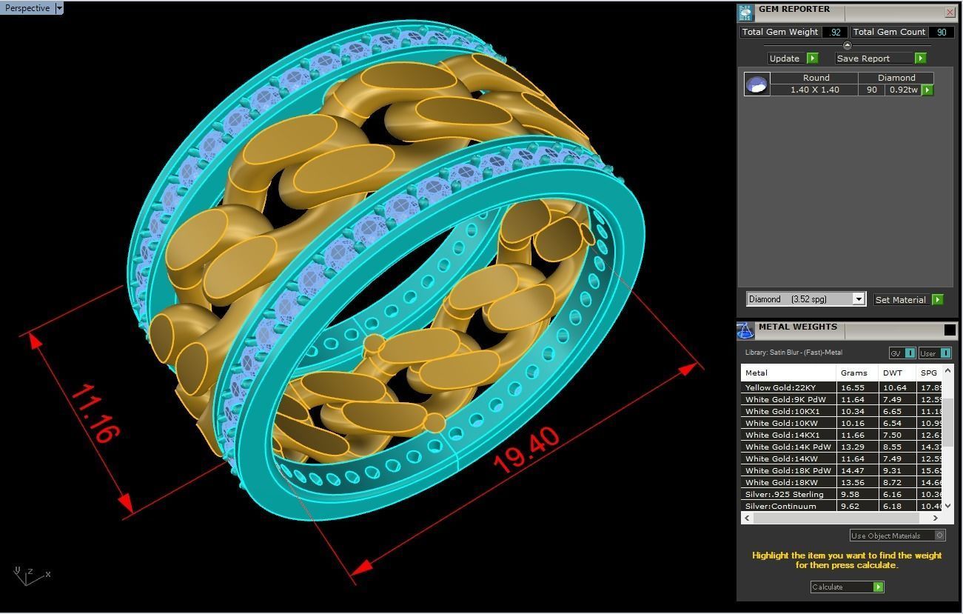This screenshot has height=614, width=963.
Task: Select the White Gold:9K PdW row
Action: tap(842, 399)
